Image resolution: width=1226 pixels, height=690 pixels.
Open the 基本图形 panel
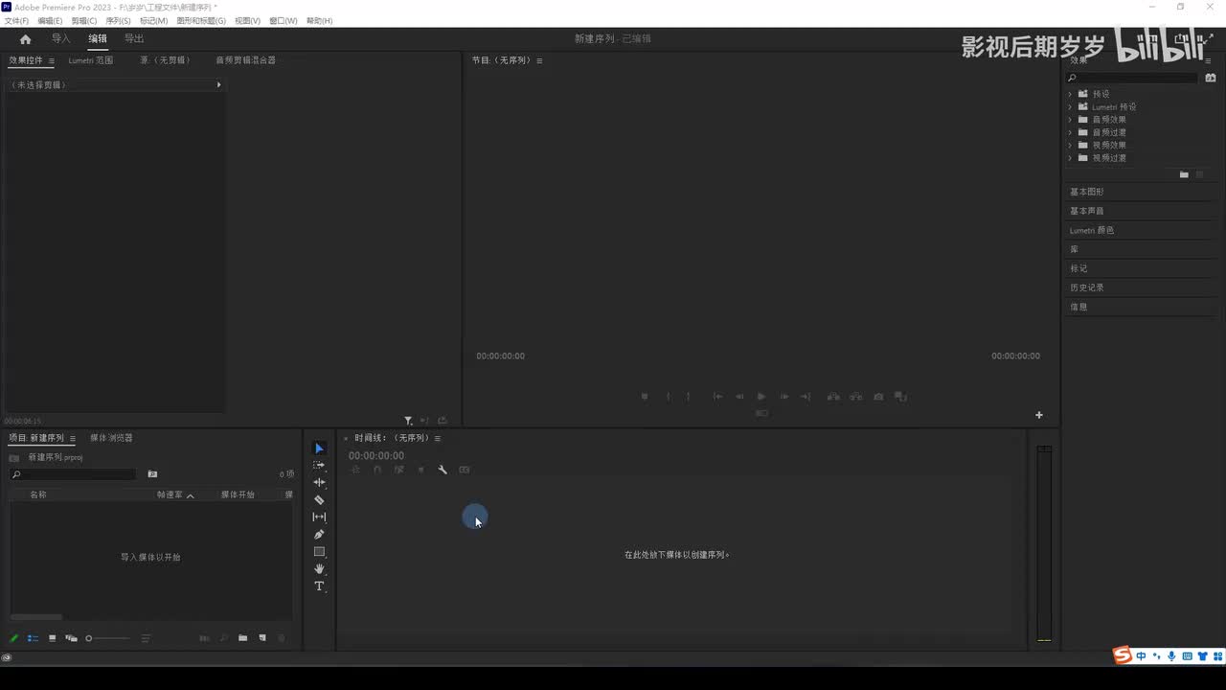1087,192
